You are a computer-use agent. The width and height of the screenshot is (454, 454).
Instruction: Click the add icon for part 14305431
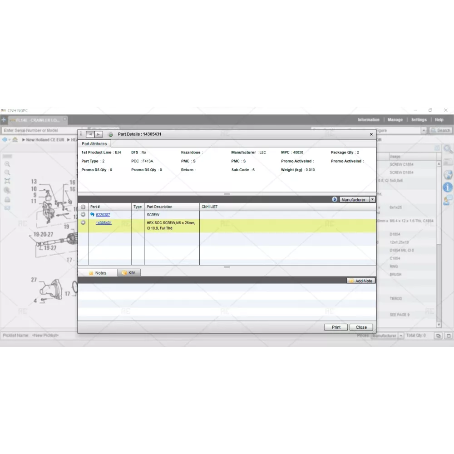click(83, 222)
